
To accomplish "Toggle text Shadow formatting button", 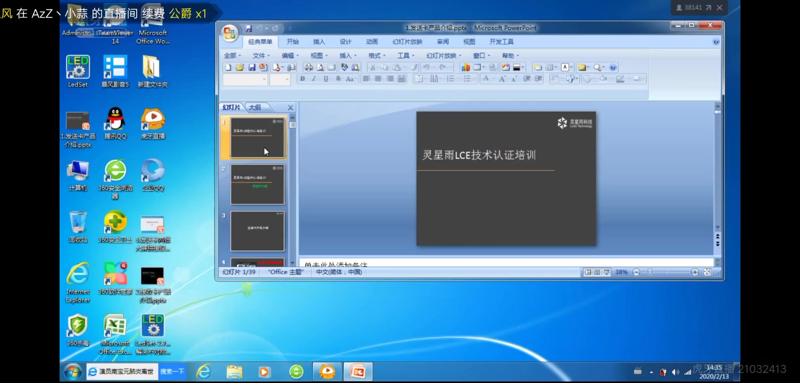I will point(338,79).
